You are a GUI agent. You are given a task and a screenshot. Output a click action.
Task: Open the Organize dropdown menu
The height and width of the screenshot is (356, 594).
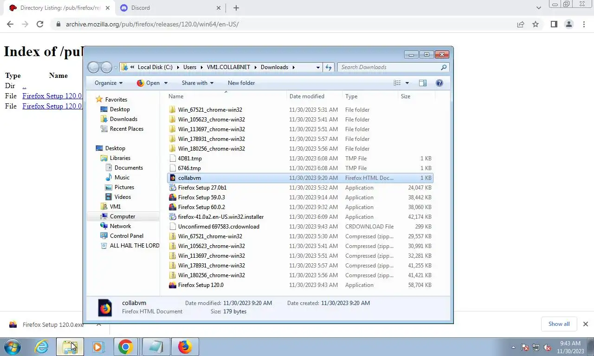(x=109, y=83)
